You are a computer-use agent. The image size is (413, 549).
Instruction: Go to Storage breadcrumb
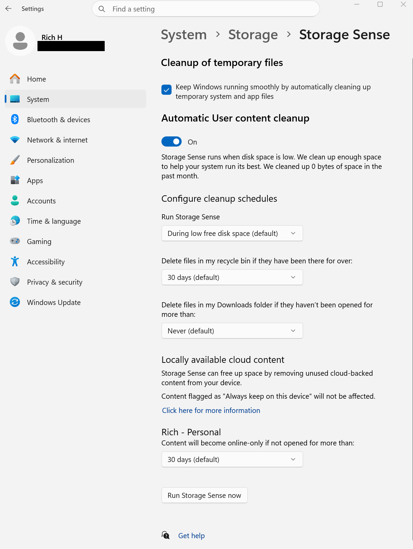(x=253, y=35)
